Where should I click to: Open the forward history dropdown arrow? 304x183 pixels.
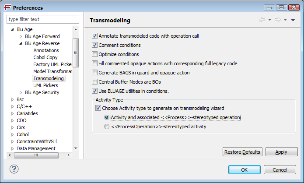point(285,20)
